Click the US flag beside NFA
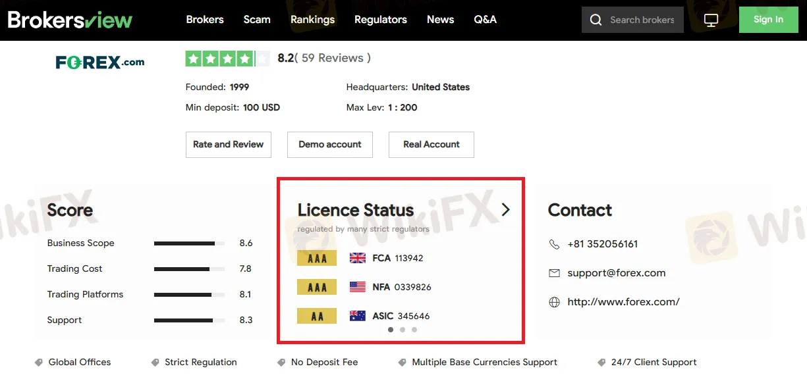807x381 pixels. pyautogui.click(x=358, y=287)
